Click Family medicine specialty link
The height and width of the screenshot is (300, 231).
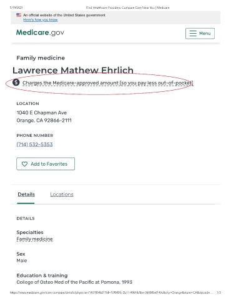34,239
